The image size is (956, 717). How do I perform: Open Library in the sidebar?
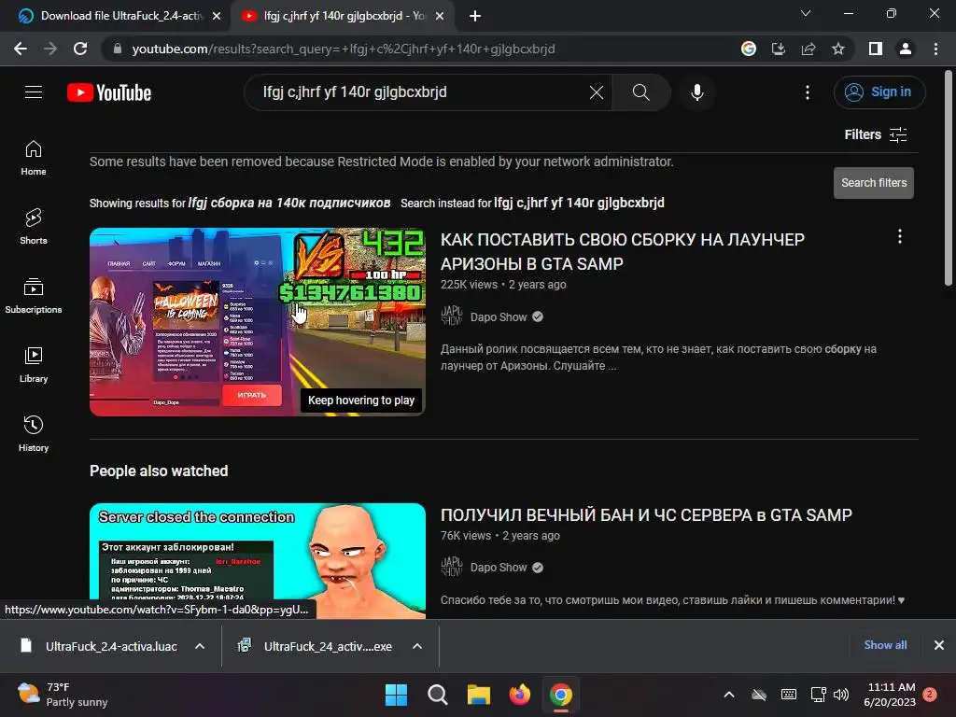[34, 365]
